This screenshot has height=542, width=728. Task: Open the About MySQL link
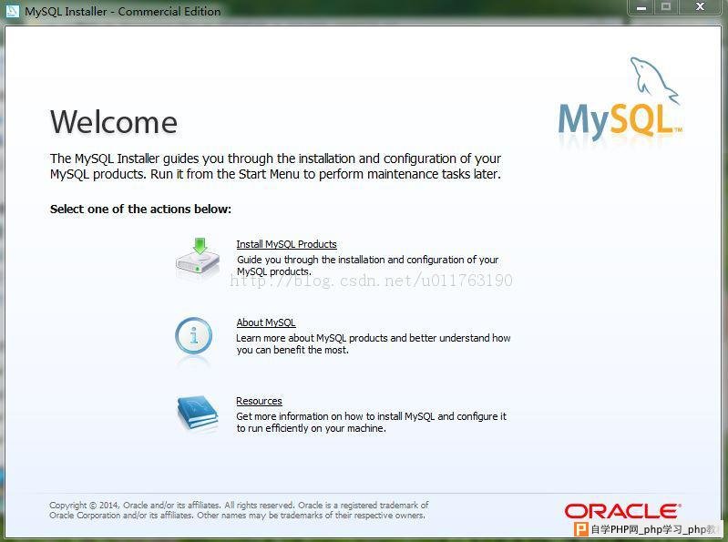266,322
